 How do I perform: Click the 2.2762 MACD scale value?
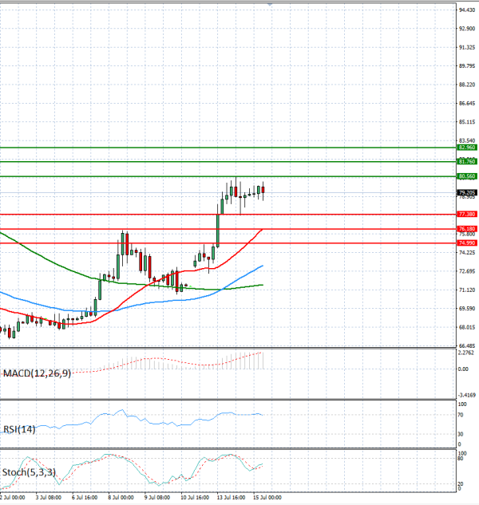click(x=466, y=353)
